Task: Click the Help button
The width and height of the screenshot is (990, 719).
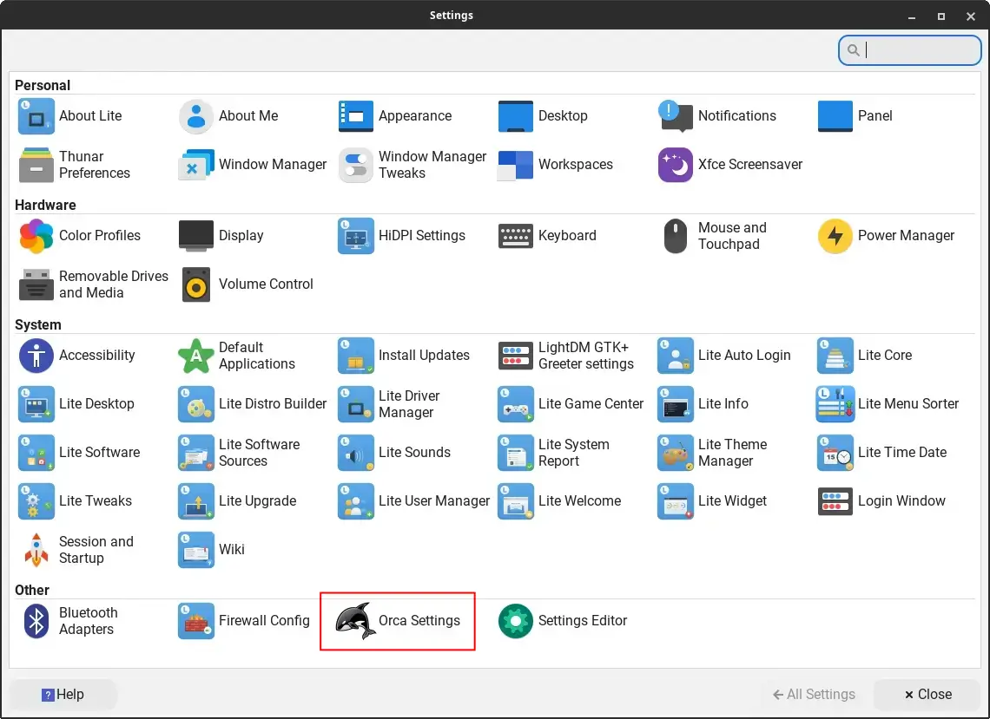Action: tap(63, 695)
